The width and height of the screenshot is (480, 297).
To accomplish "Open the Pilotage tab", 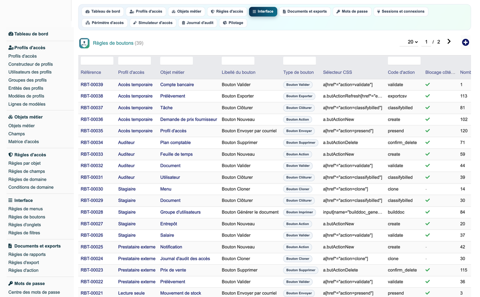I will point(233,23).
